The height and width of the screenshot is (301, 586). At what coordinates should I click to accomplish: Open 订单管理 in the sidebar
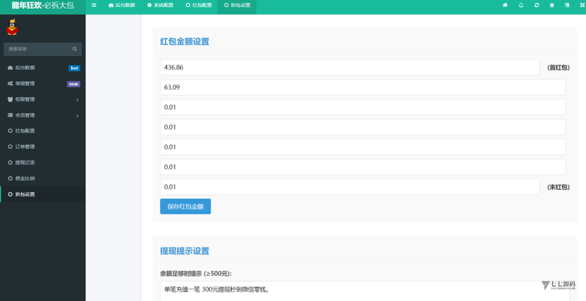42,147
